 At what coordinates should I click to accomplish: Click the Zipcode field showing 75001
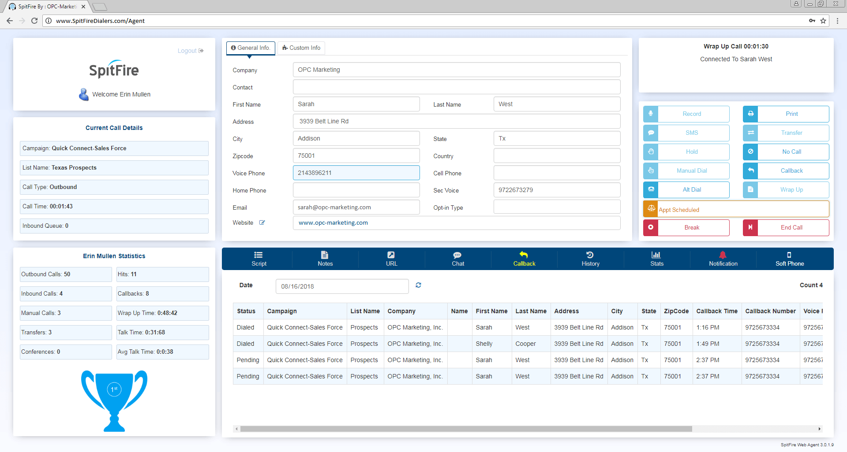click(x=356, y=156)
